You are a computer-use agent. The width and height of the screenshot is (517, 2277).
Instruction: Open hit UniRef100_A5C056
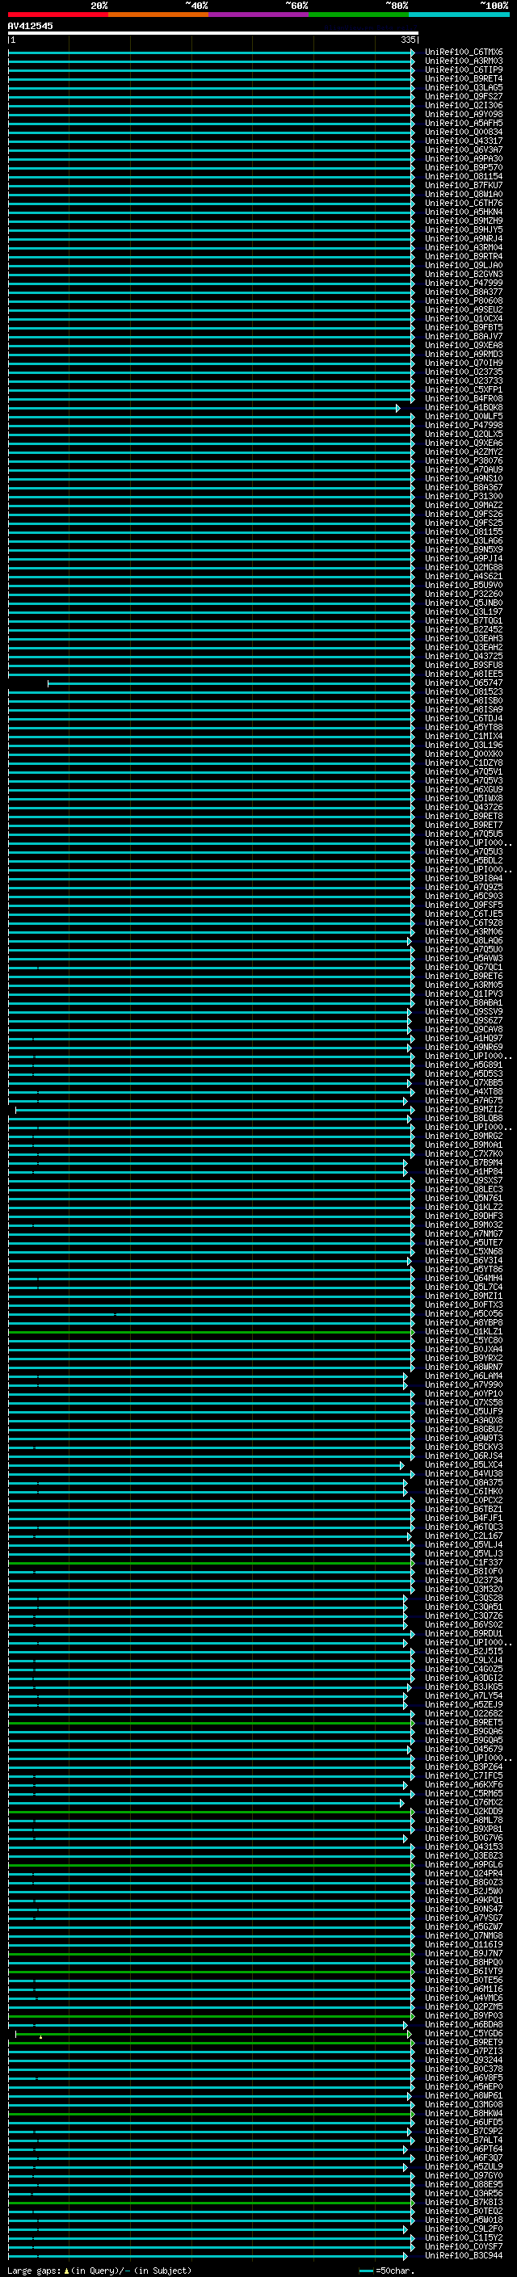point(464,1313)
